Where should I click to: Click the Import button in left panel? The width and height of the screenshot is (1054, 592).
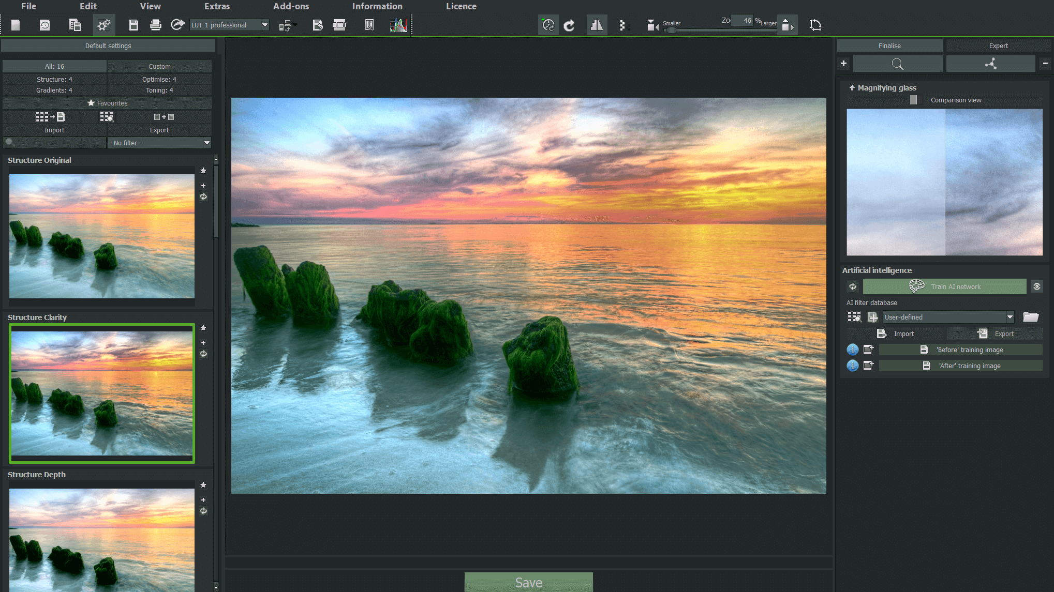coord(54,130)
